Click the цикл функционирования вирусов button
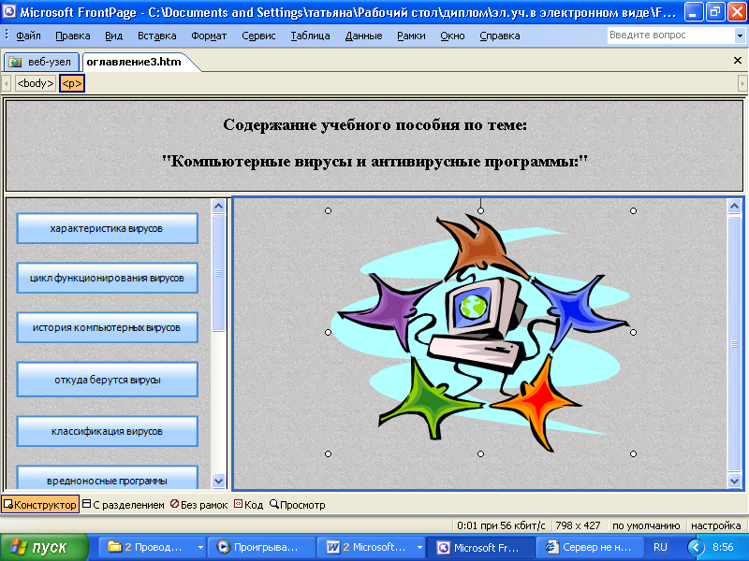The image size is (749, 561). coord(107,278)
